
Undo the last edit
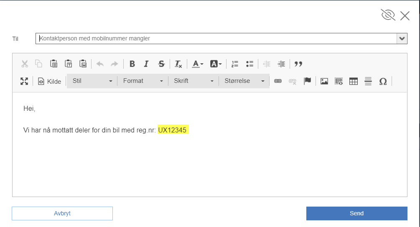[100, 64]
